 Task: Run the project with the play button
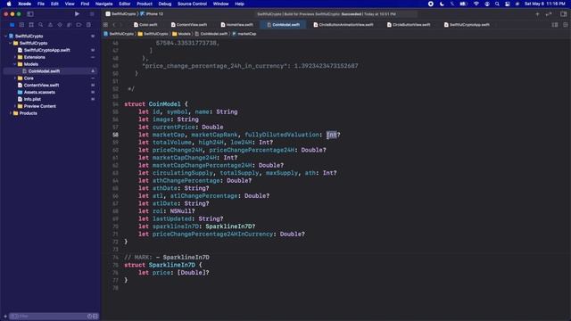coord(77,14)
